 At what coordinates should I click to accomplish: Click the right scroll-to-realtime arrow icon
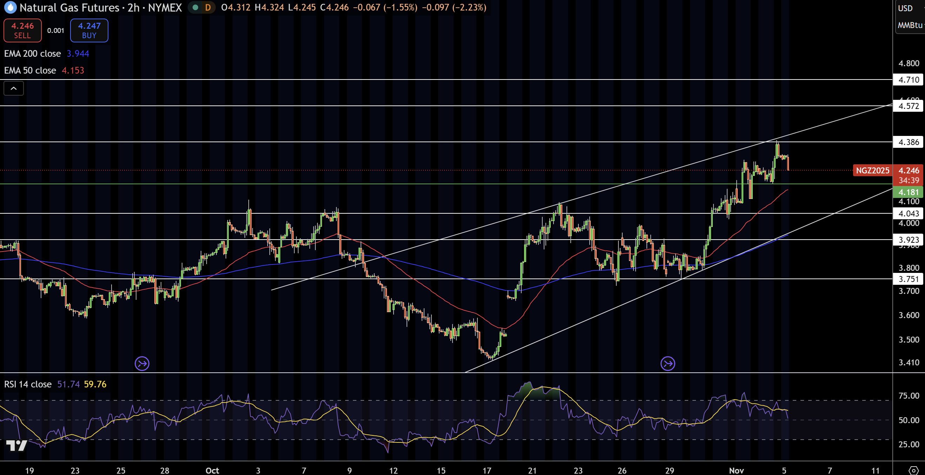click(668, 363)
